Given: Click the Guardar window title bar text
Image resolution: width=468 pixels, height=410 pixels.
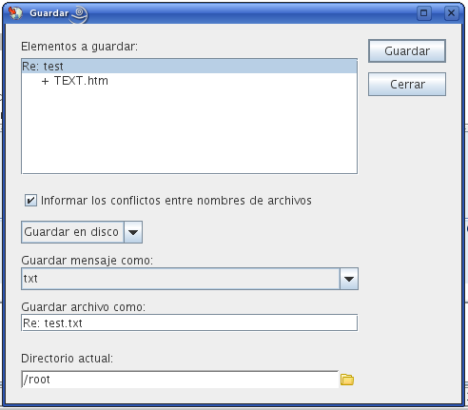Looking at the screenshot, I should pos(49,13).
